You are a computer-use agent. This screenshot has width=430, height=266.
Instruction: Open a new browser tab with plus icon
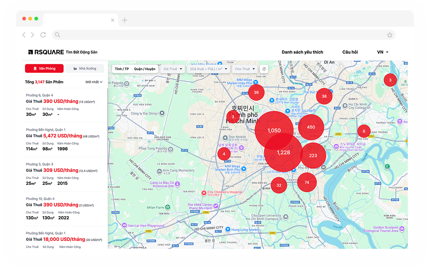[125, 20]
